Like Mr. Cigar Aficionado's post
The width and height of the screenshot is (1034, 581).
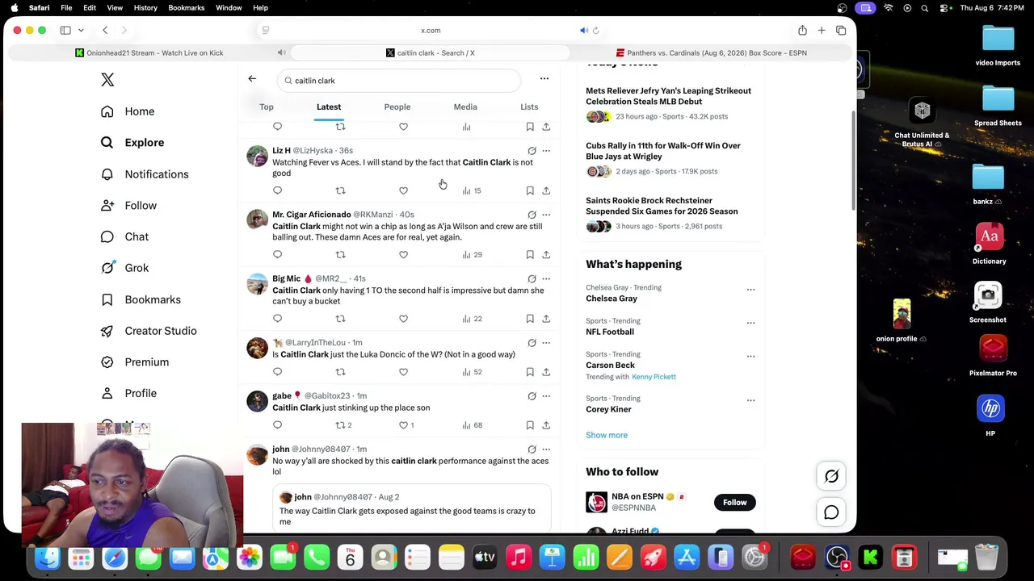[x=403, y=255]
